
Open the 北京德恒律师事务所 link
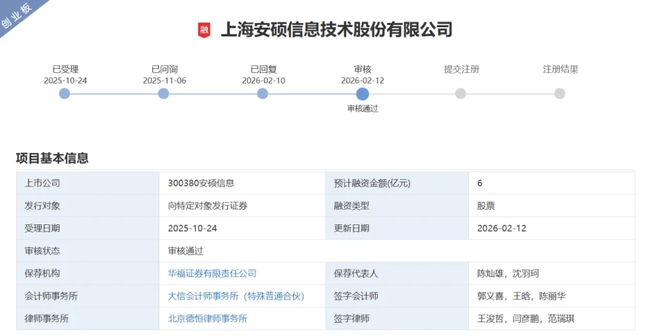click(x=207, y=319)
